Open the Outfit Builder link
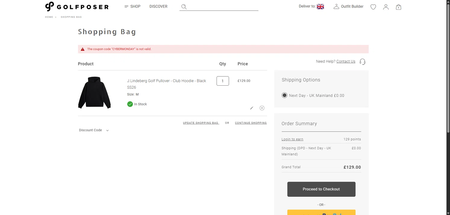This screenshot has width=450, height=215. (349, 7)
